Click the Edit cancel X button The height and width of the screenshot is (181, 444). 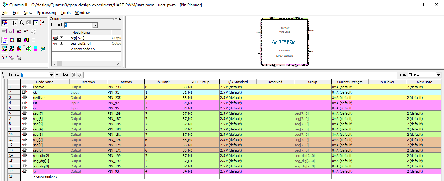pyautogui.click(x=73, y=75)
